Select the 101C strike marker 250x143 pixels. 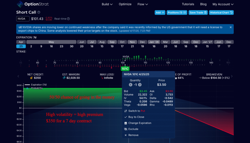125,69
